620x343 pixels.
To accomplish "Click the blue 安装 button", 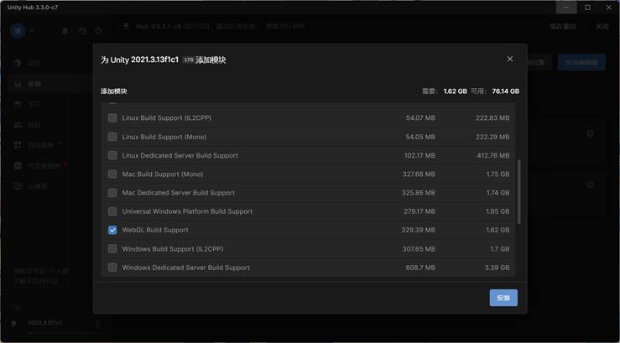I will [x=503, y=298].
